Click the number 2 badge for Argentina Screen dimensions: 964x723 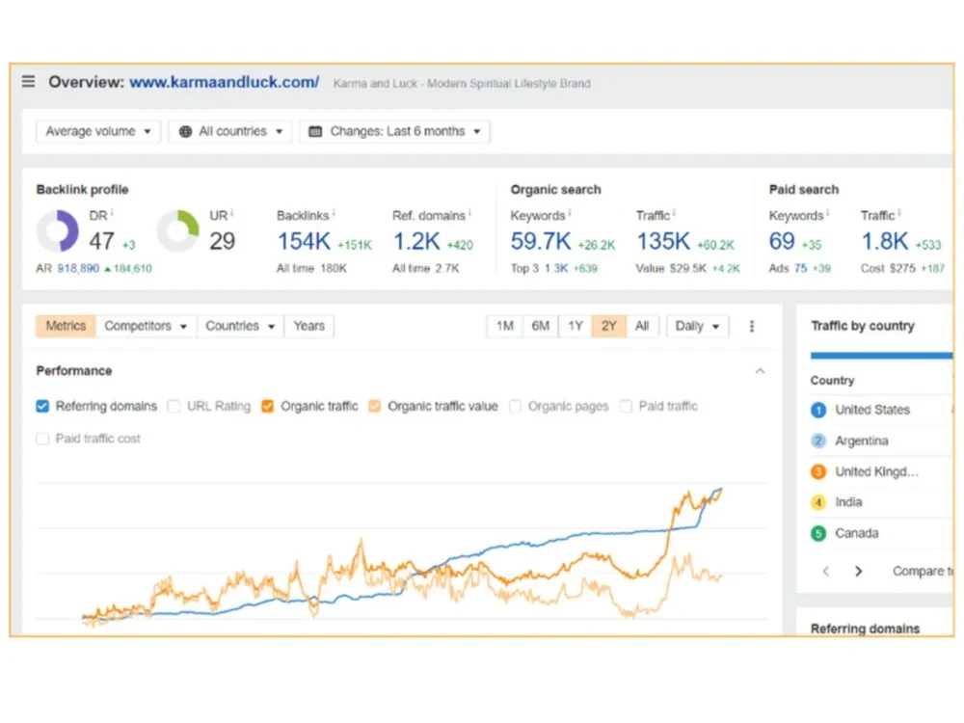point(818,441)
